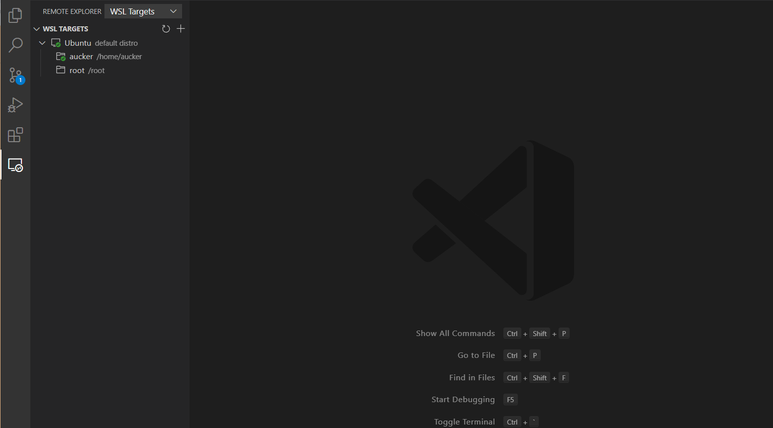The image size is (773, 428).
Task: Add a new distro with plus icon
Action: coord(181,29)
